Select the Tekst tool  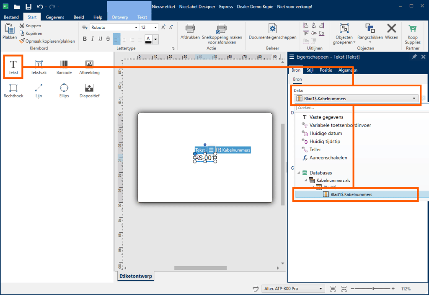pyautogui.click(x=13, y=67)
